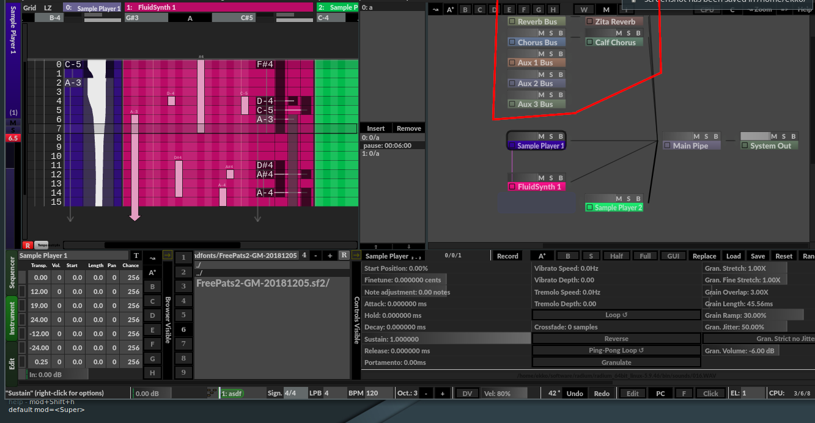Switch to the Instrument vertical tab
The height and width of the screenshot is (423, 815).
point(12,317)
